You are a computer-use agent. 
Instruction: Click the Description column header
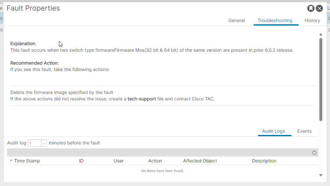pos(264,161)
